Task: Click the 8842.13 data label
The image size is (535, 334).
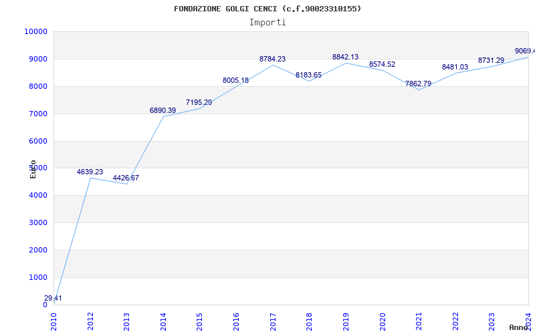Action: [345, 57]
